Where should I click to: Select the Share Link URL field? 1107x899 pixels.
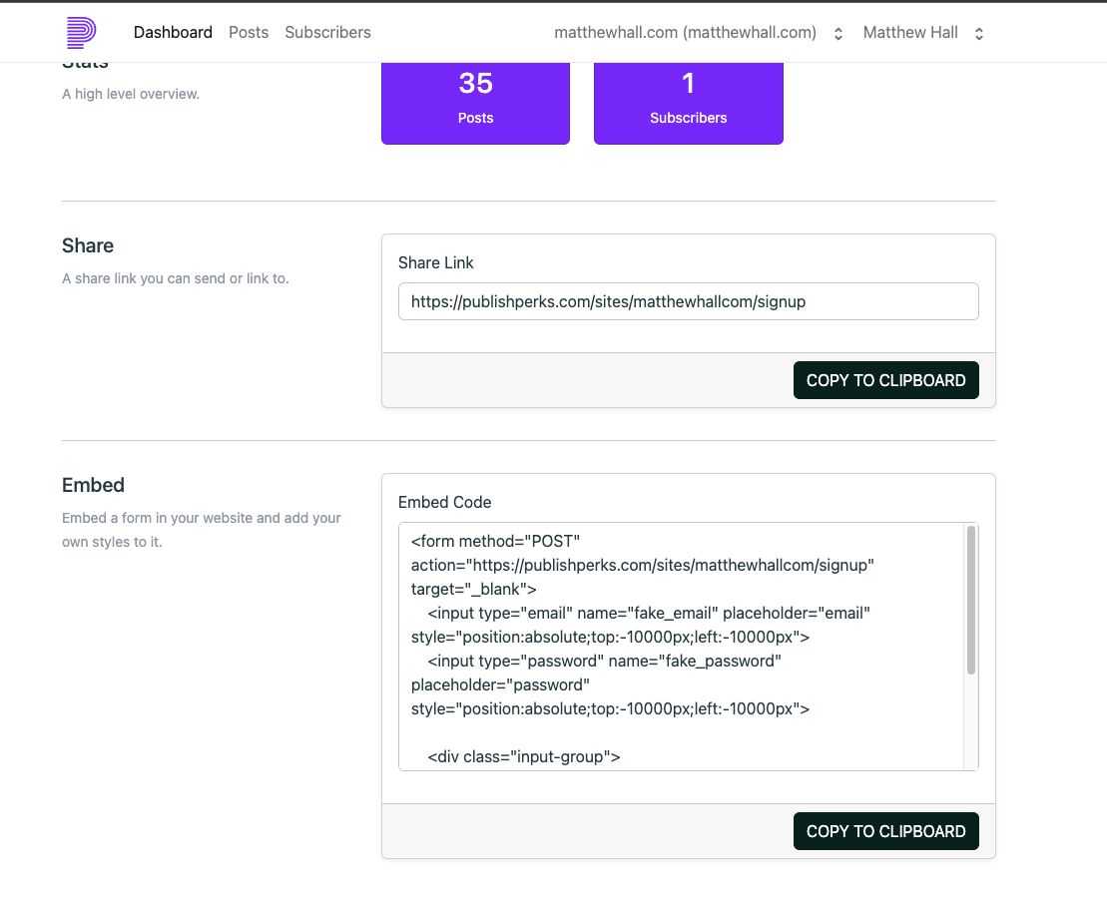tap(688, 300)
